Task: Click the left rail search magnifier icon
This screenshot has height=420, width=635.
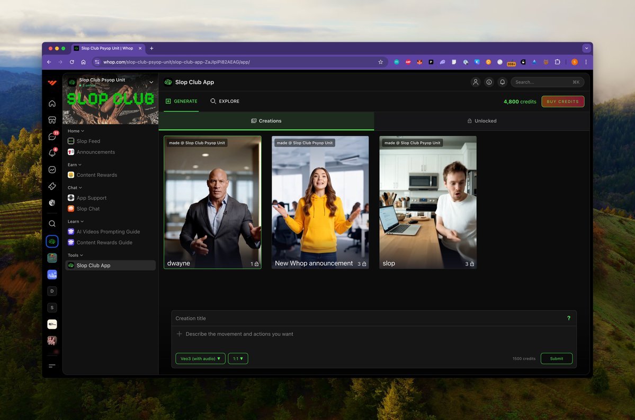Action: [x=52, y=224]
